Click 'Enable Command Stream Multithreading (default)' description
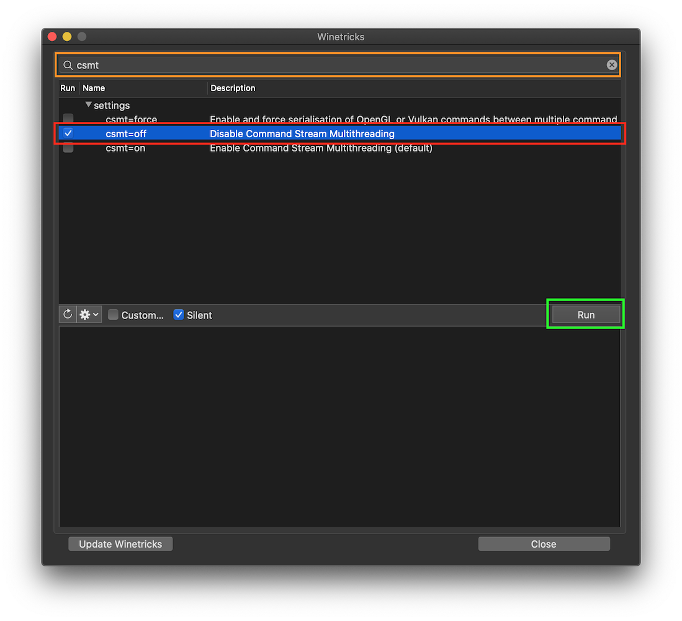682x621 pixels. [321, 148]
